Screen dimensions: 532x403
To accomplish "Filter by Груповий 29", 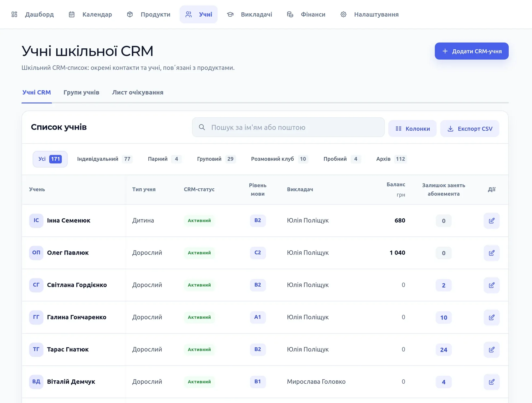I will click(216, 159).
